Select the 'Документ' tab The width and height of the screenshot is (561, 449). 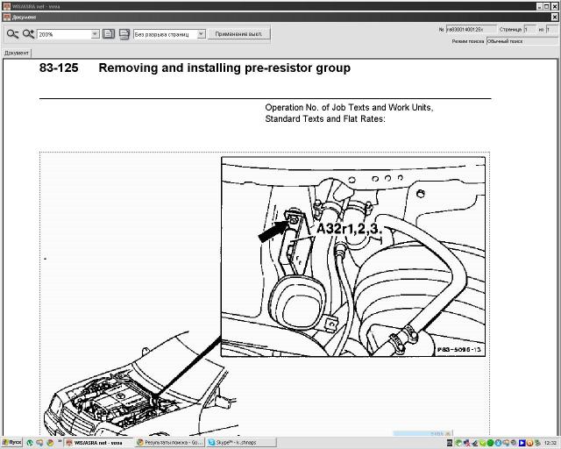(x=17, y=53)
